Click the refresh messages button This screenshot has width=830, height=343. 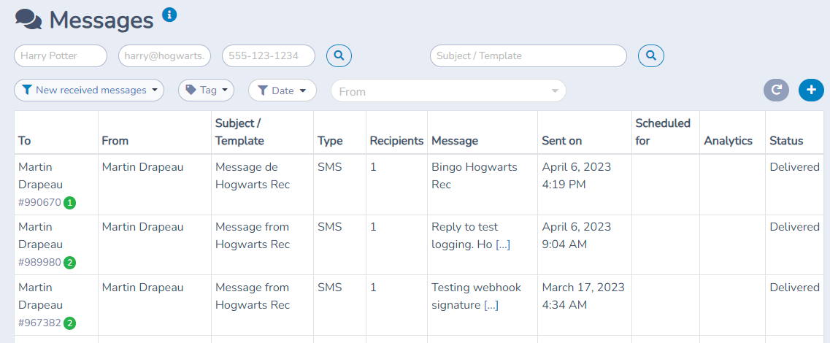point(776,90)
